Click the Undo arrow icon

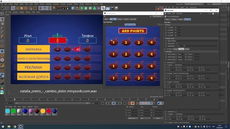(x=3, y=8)
